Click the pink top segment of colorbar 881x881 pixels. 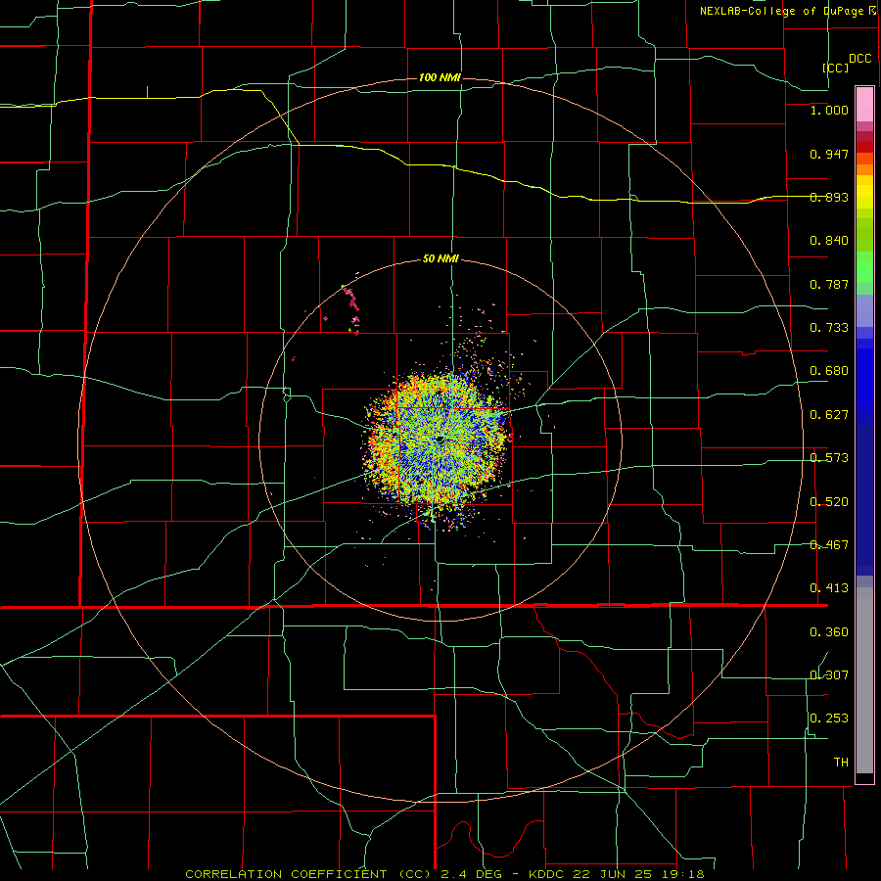coord(864,105)
